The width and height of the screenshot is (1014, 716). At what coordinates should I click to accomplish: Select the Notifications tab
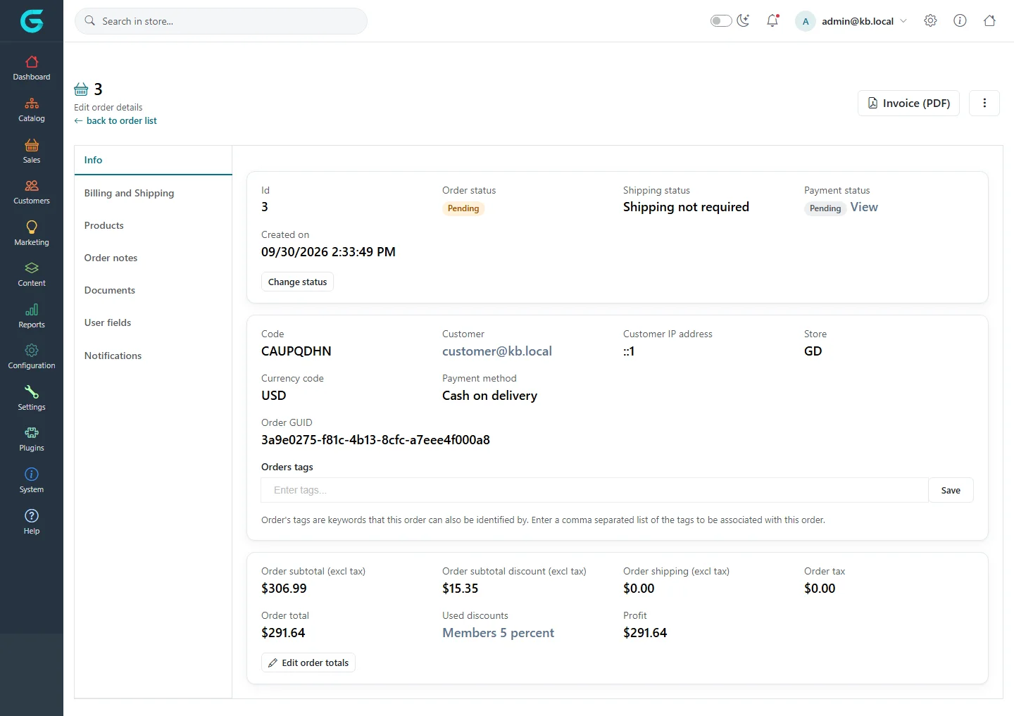[x=154, y=356]
